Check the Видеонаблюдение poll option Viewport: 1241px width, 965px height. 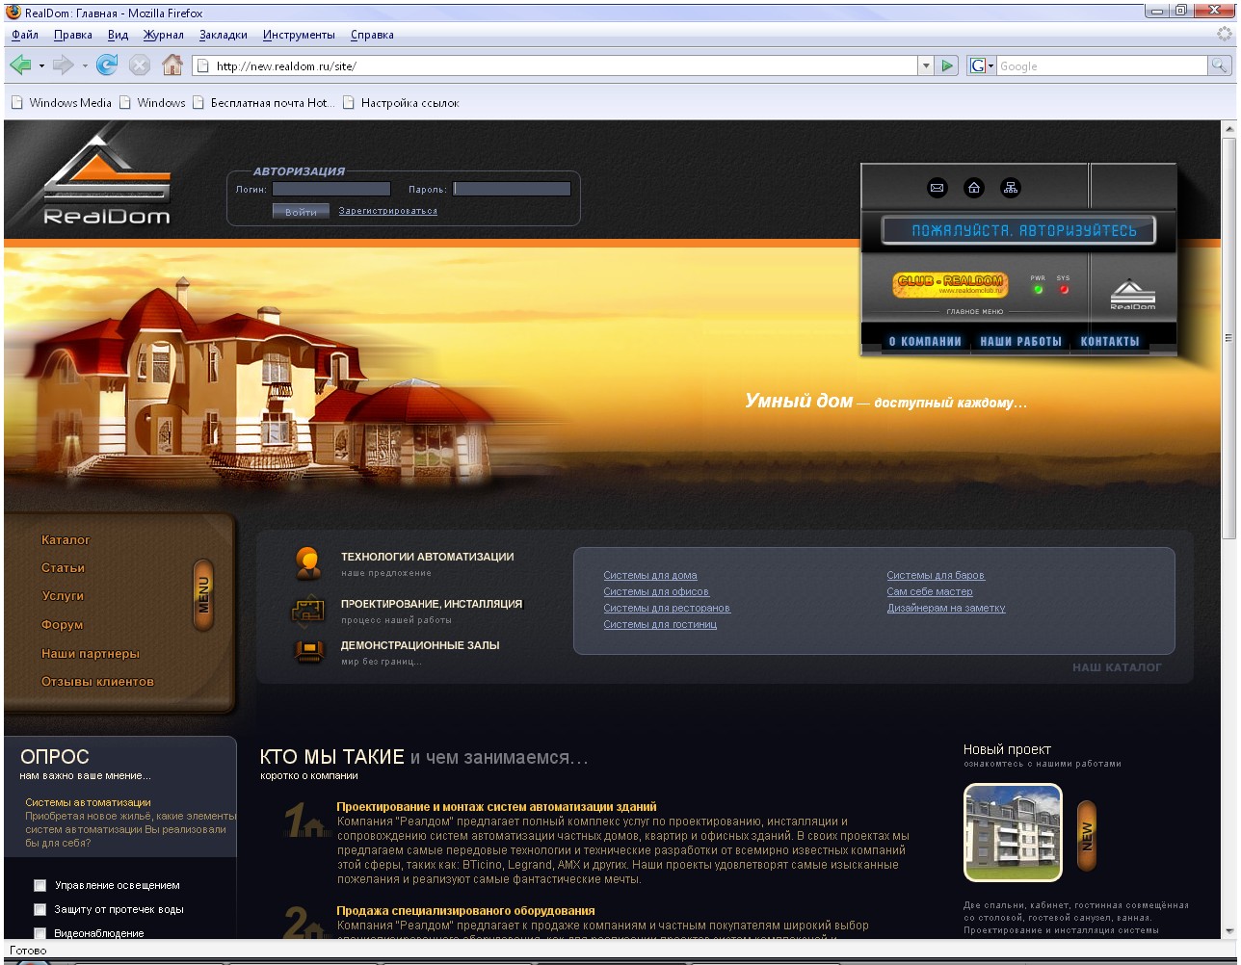(40, 933)
